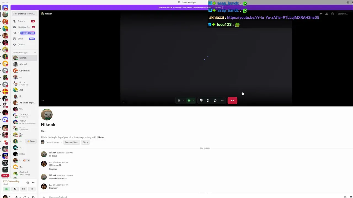
Task: Block Niknak with the Block button
Action: [85, 142]
